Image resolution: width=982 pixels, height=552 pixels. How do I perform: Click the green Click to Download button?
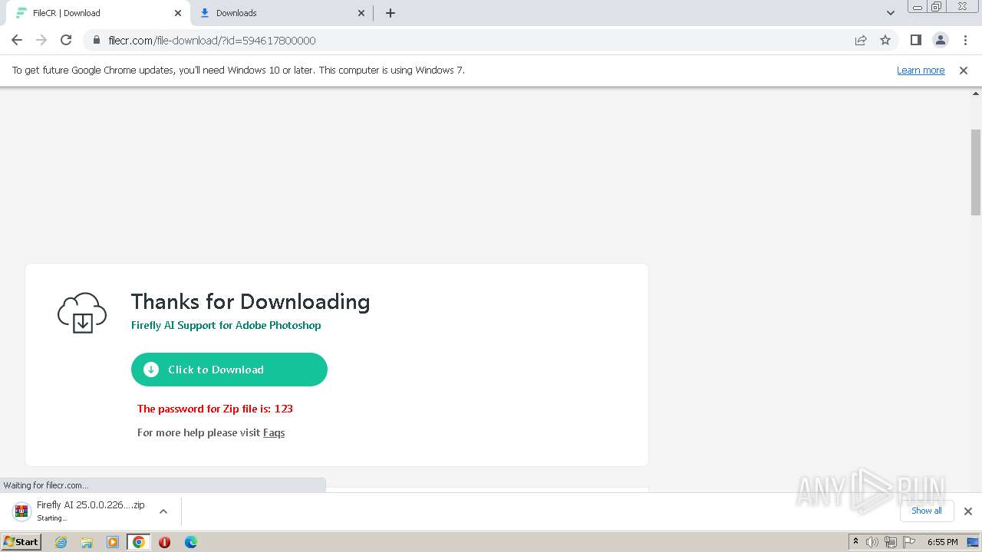(229, 370)
